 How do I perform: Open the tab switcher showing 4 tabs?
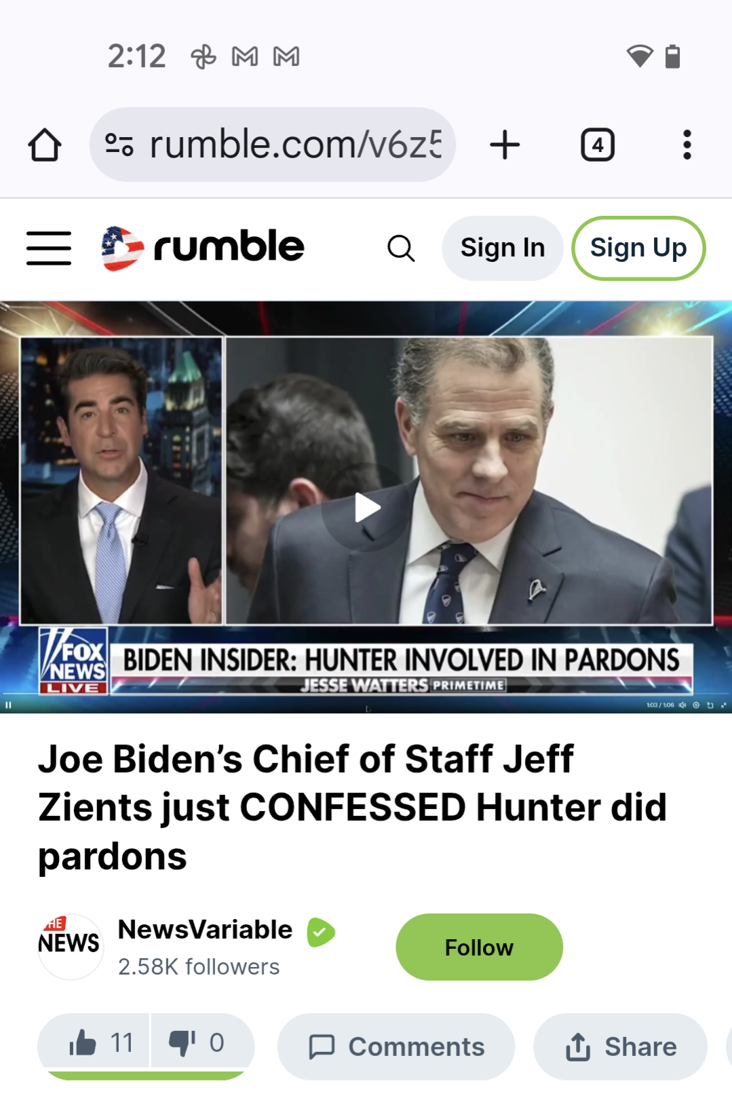[598, 145]
